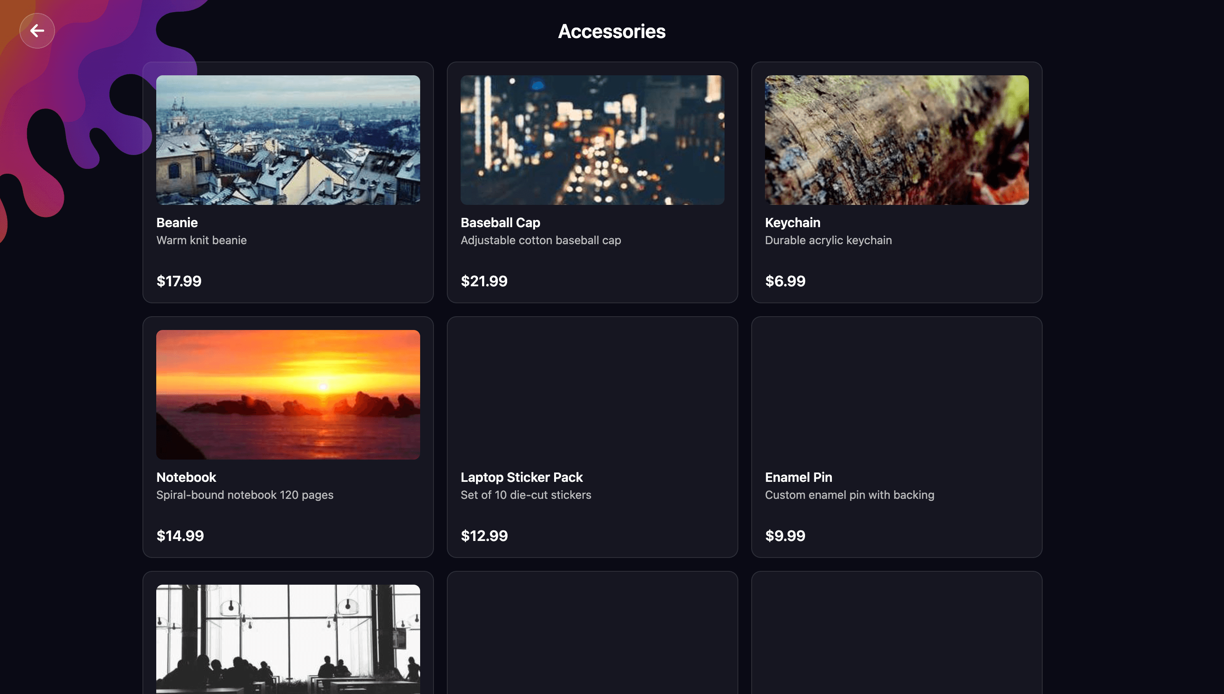The height and width of the screenshot is (694, 1224).
Task: Select the Keychain product name
Action: pos(792,223)
